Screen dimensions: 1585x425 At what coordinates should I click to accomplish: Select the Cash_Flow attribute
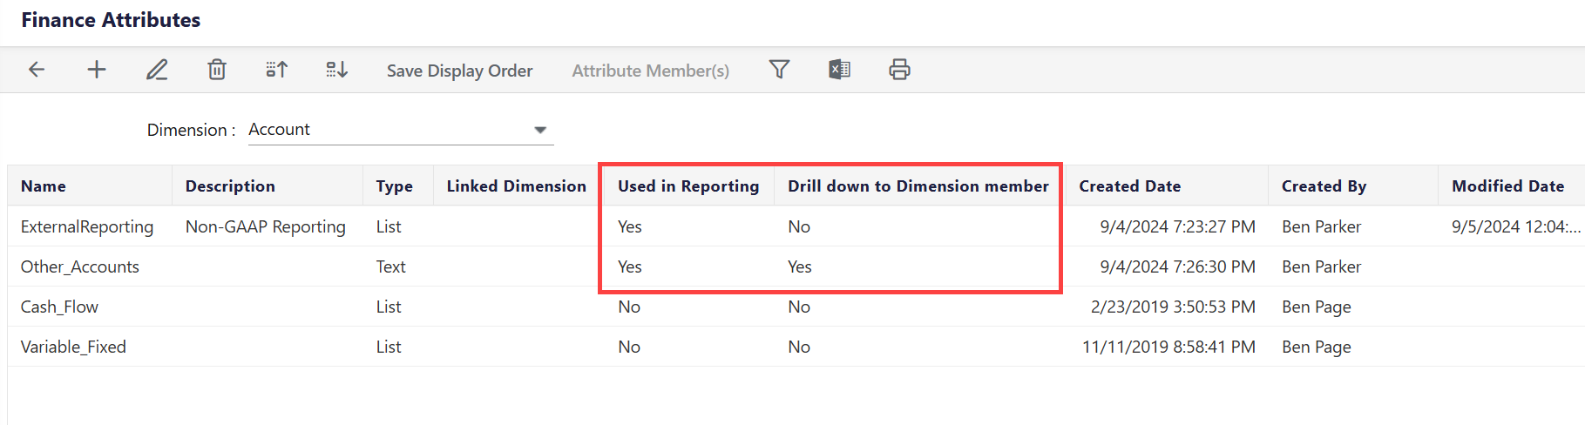[x=59, y=307]
